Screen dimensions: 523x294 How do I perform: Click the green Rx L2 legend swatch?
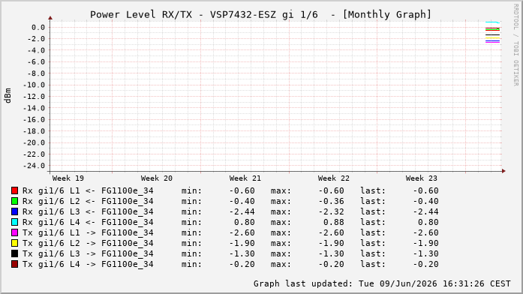point(14,201)
